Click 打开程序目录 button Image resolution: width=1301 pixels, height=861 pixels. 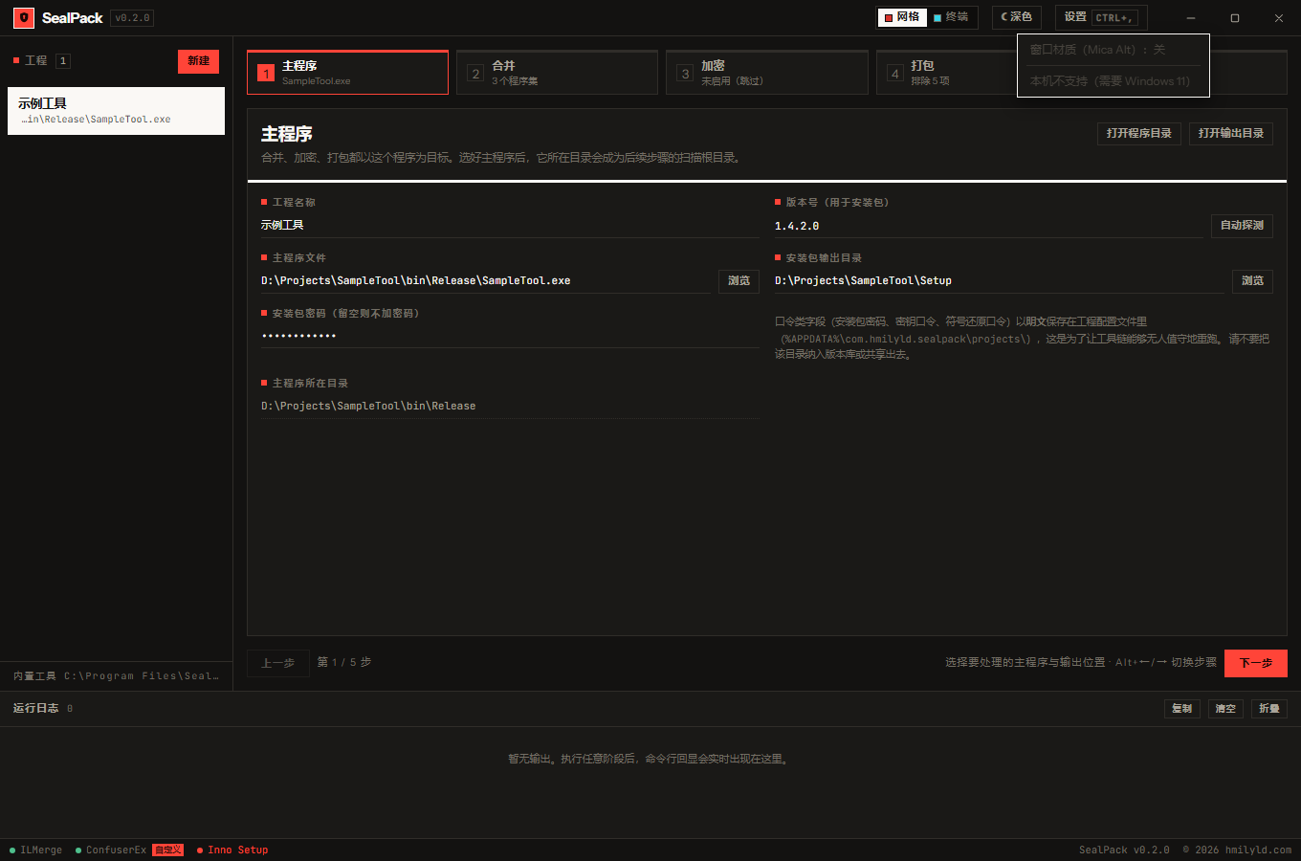[x=1138, y=133]
